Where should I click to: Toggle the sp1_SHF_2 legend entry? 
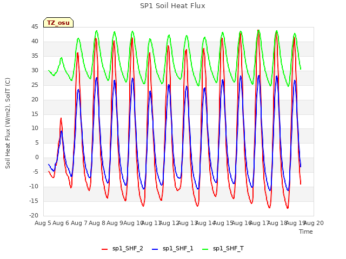[122, 249]
